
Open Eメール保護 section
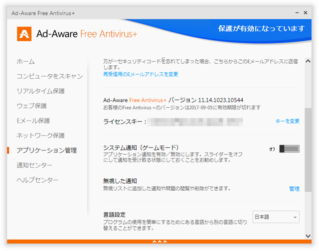[33, 121]
